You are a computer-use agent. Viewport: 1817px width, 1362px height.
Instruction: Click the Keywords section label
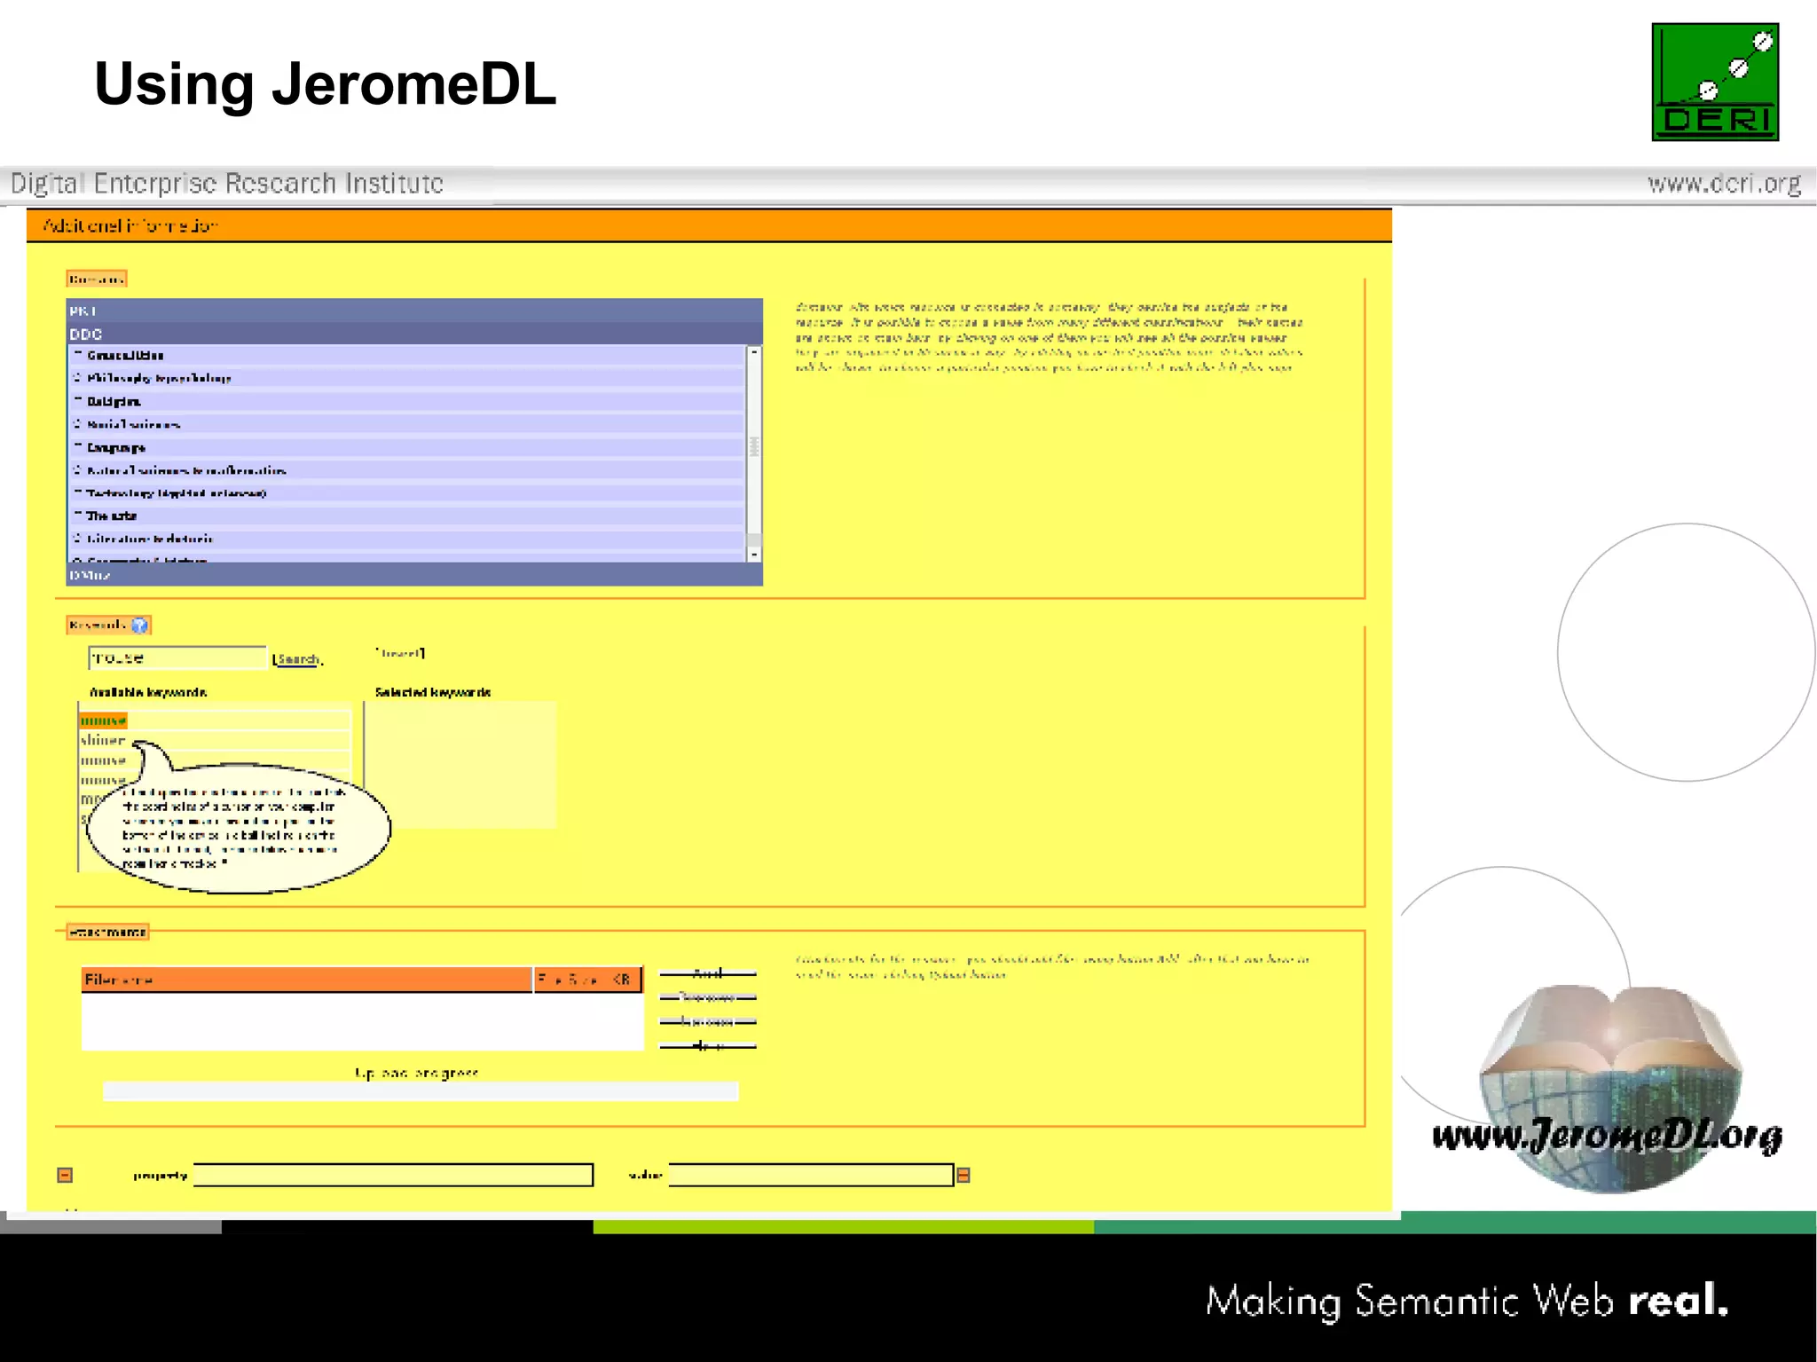(108, 626)
